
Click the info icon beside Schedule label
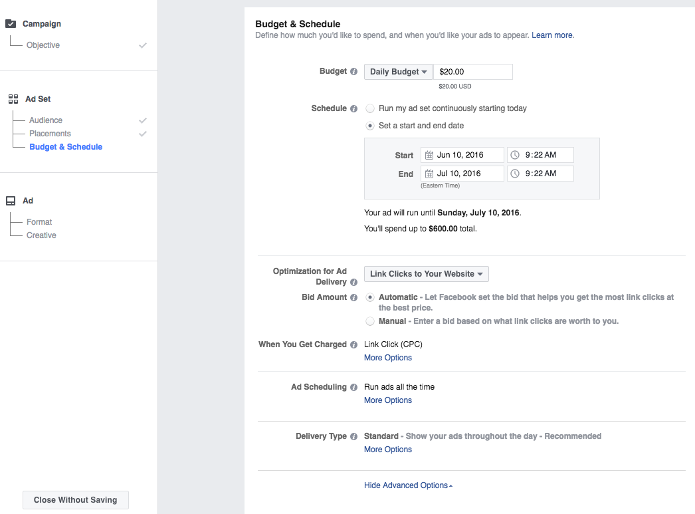pos(353,108)
